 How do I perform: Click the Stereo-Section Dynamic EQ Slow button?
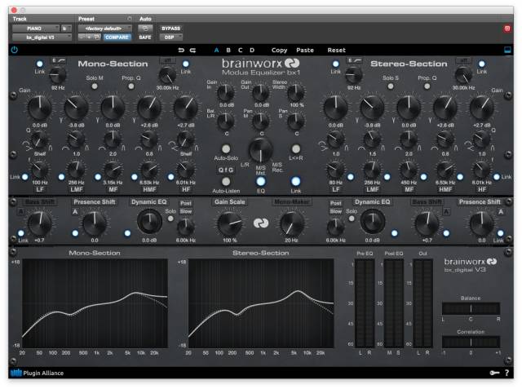(335, 211)
